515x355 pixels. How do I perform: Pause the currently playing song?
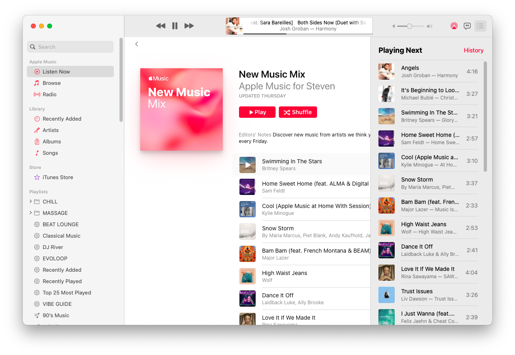pos(175,26)
